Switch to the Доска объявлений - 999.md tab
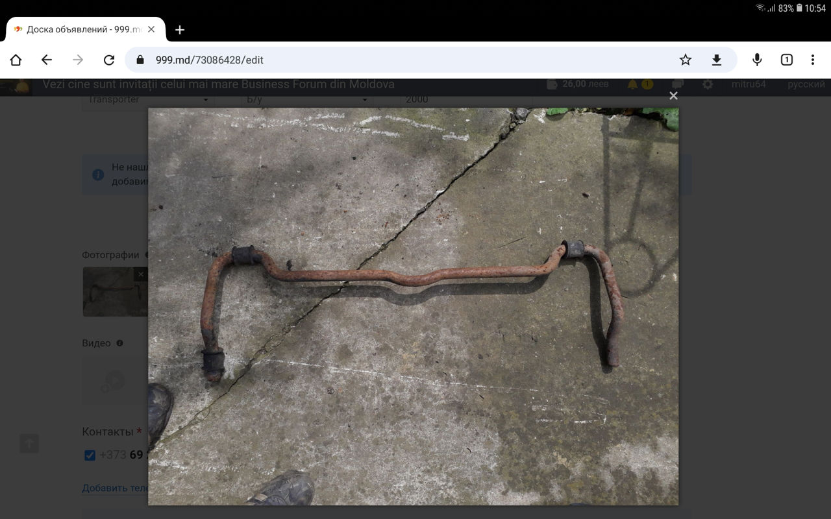 point(84,29)
